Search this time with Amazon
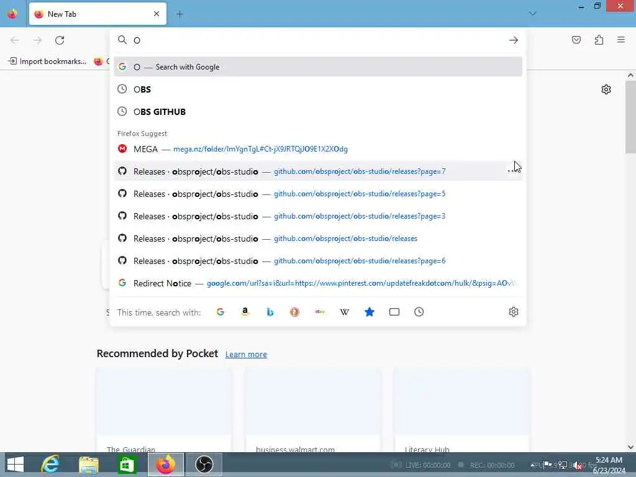636x477 pixels. 245,312
